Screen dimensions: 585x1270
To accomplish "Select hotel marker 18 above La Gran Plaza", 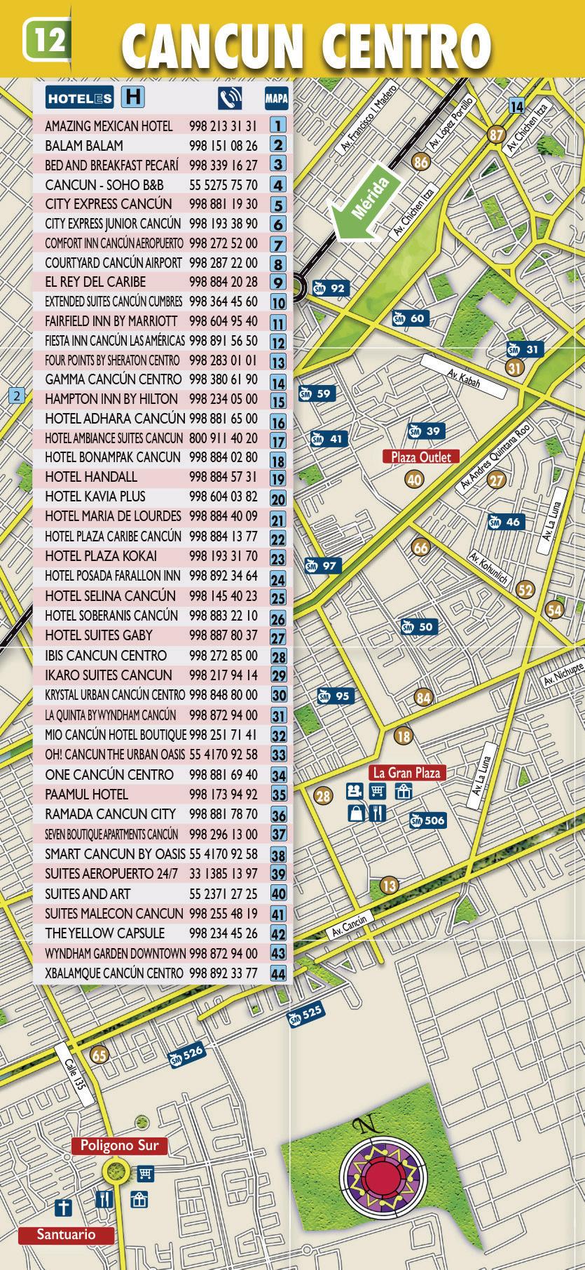I will 404,736.
